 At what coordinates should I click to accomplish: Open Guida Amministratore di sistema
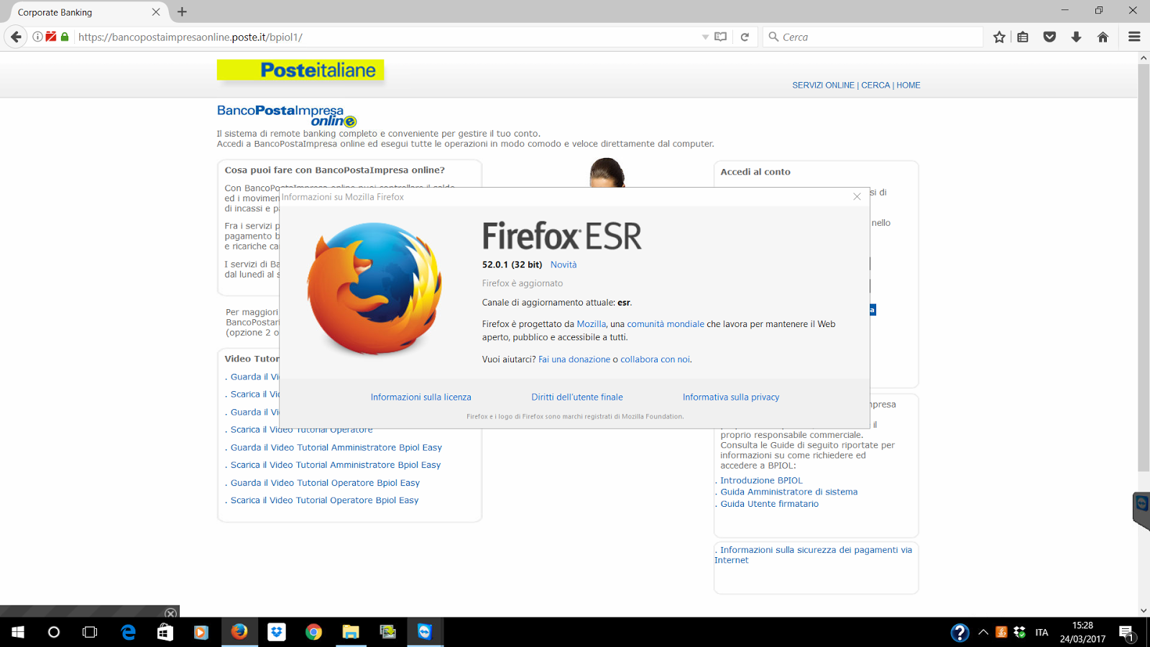pos(788,492)
